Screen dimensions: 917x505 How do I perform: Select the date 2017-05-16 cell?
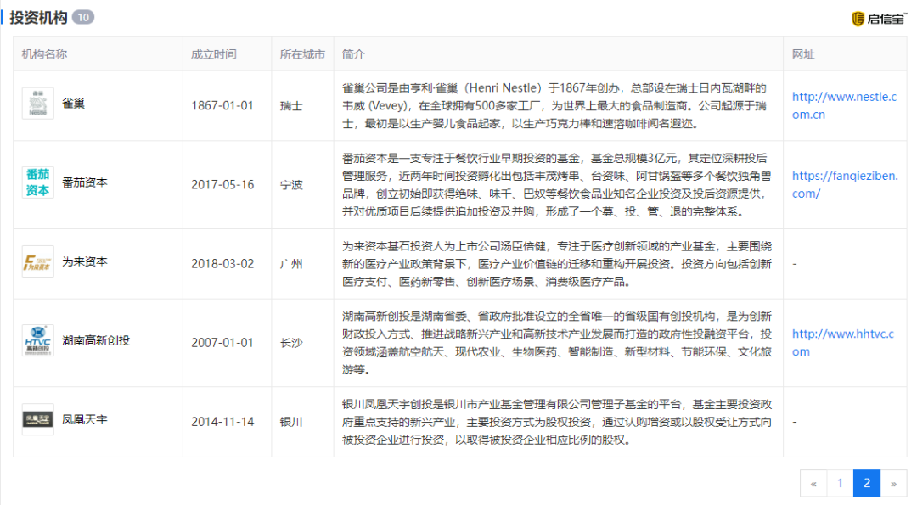[x=222, y=185]
